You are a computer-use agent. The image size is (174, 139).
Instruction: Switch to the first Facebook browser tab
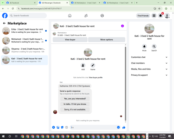(x=21, y=3)
